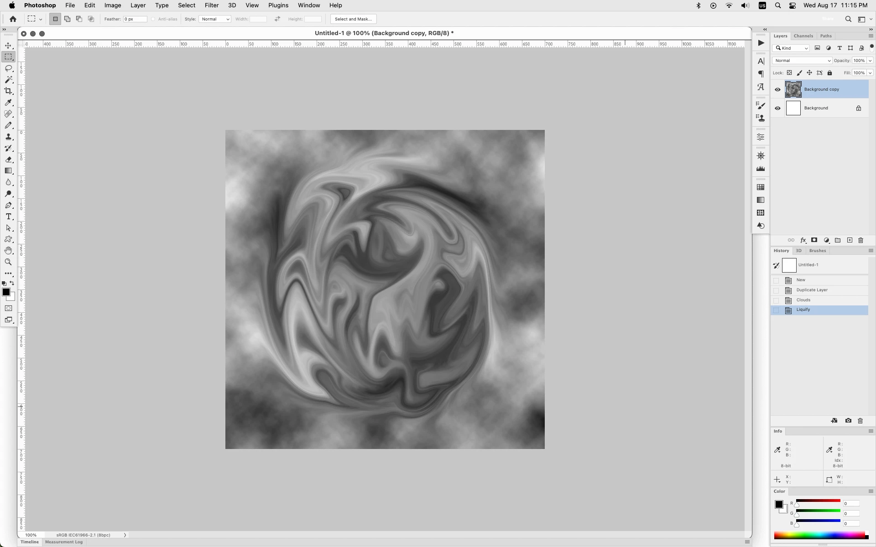Viewport: 876px width, 547px height.
Task: Click the add layer mask icon
Action: (814, 240)
